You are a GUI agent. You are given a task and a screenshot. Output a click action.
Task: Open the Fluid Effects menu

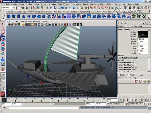coord(64,4)
